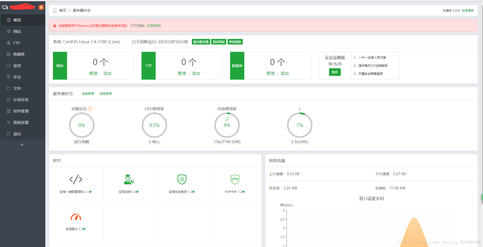
Task: Open 软件管理 in the sidebar
Action: click(x=21, y=111)
